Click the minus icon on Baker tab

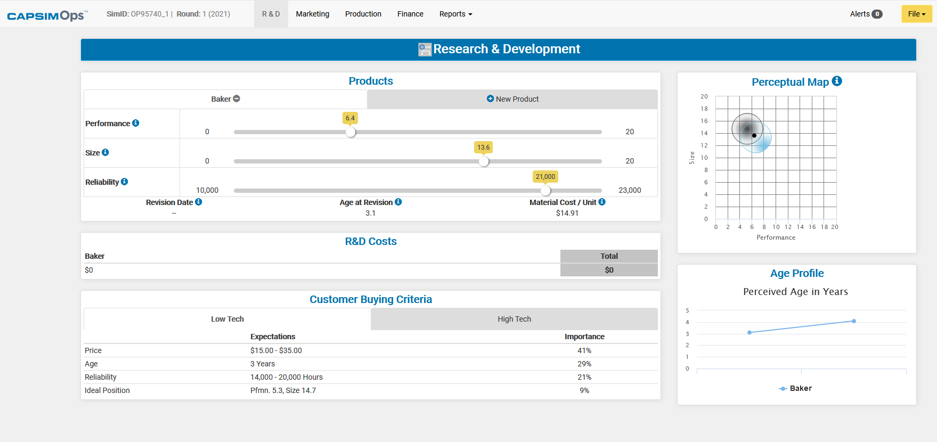pyautogui.click(x=237, y=99)
